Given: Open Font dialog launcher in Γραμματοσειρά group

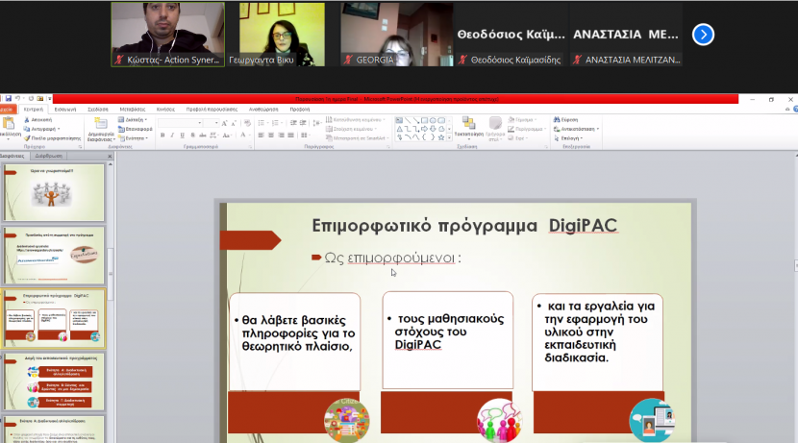Looking at the screenshot, I should pyautogui.click(x=250, y=147).
